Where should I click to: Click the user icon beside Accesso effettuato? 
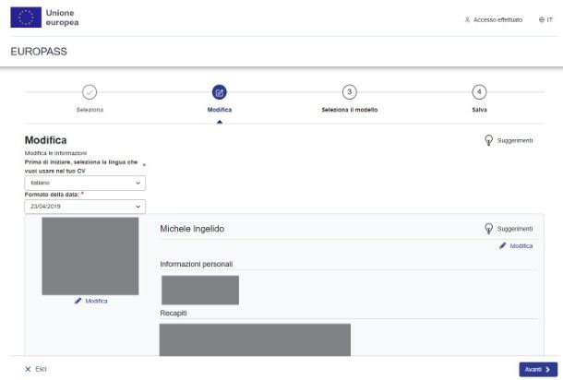click(467, 19)
